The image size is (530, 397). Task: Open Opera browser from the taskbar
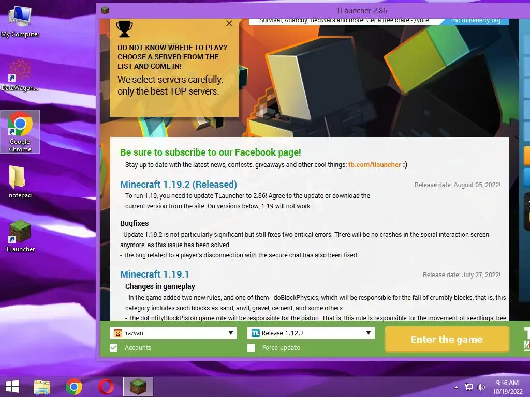click(106, 387)
